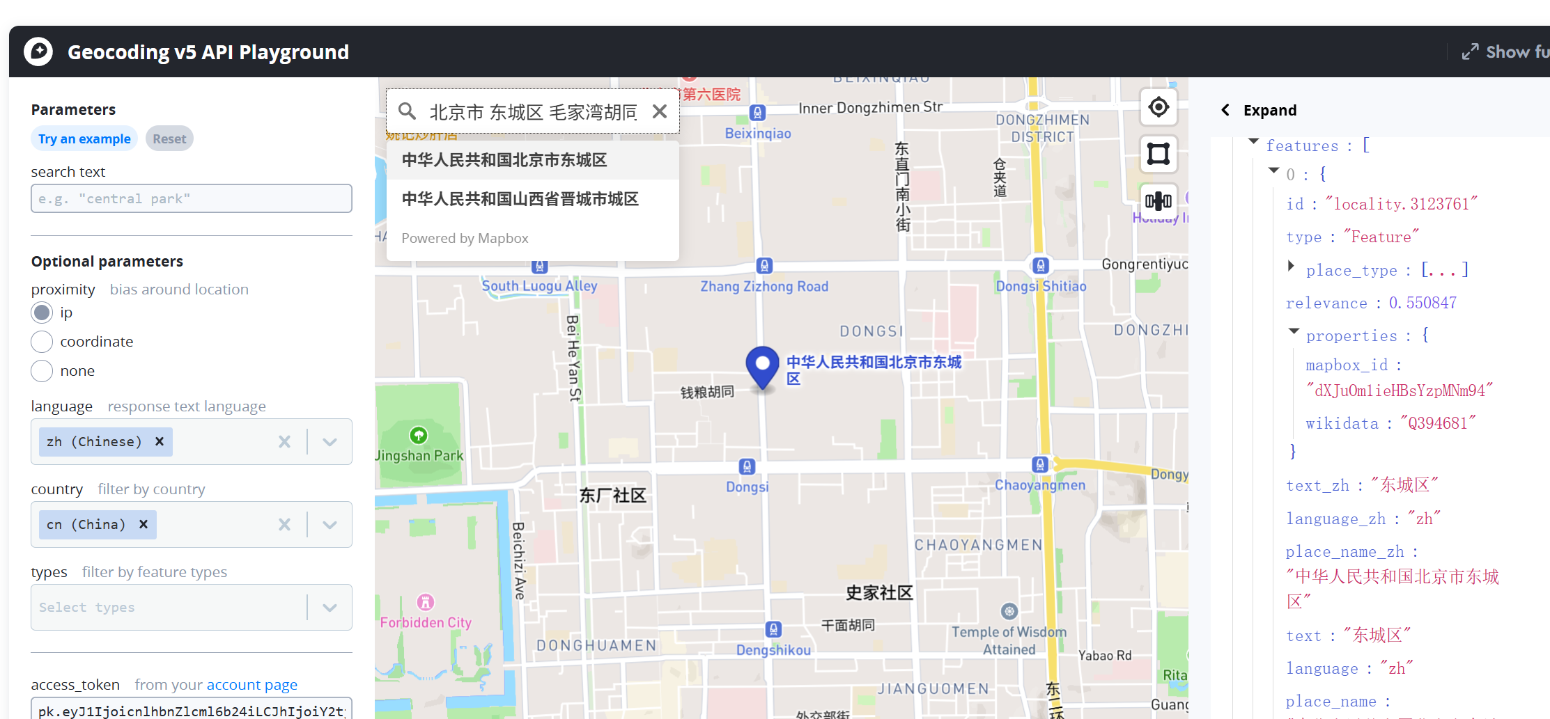Viewport: 1550px width, 719px height.
Task: Click the 史家社区 map label
Action: pos(879,593)
